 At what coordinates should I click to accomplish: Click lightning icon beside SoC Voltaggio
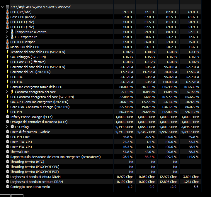(x=8, y=57)
